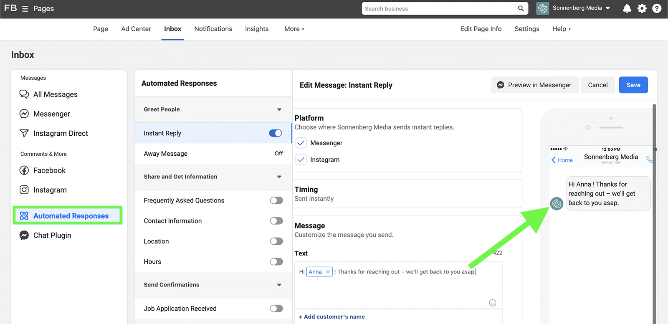
Task: Click inside the message text box
Action: click(x=398, y=286)
